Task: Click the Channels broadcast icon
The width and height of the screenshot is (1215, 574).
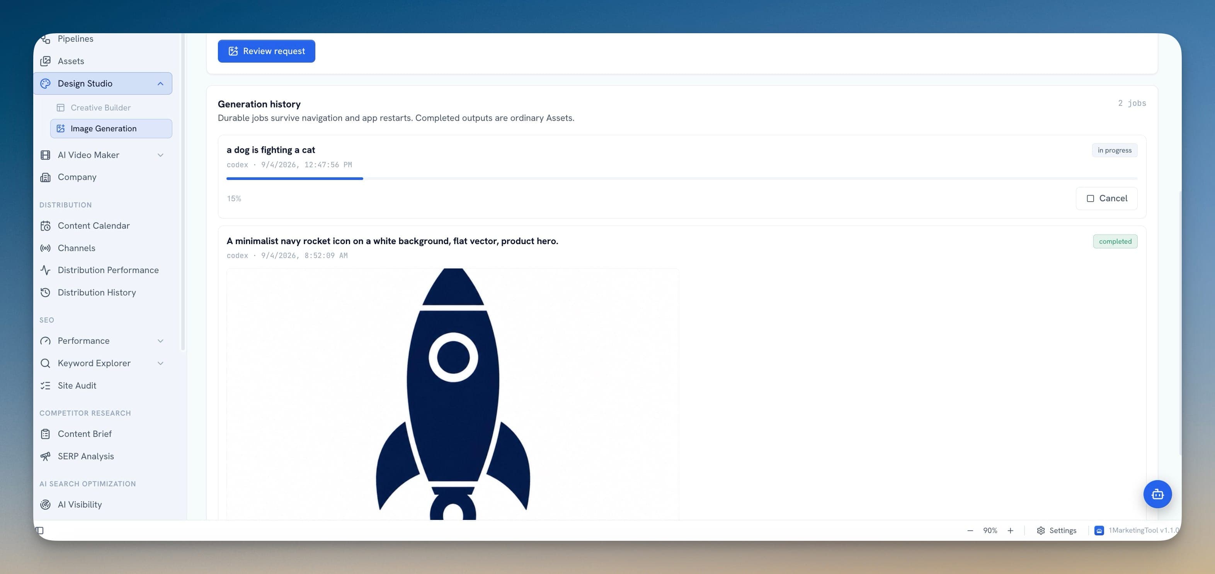Action: 45,248
